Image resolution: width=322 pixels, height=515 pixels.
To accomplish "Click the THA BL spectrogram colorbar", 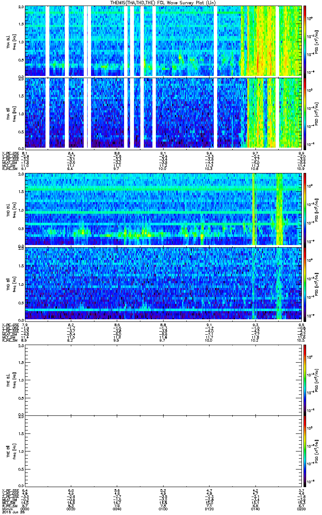I will [304, 41].
